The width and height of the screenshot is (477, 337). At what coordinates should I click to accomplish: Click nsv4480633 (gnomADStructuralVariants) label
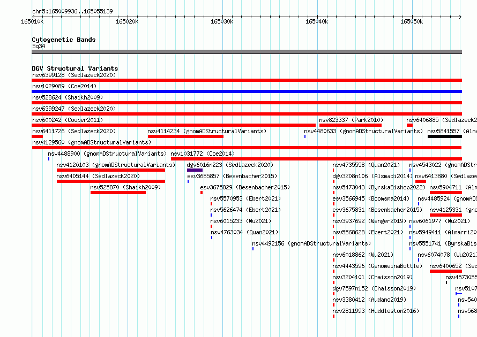tap(363, 131)
